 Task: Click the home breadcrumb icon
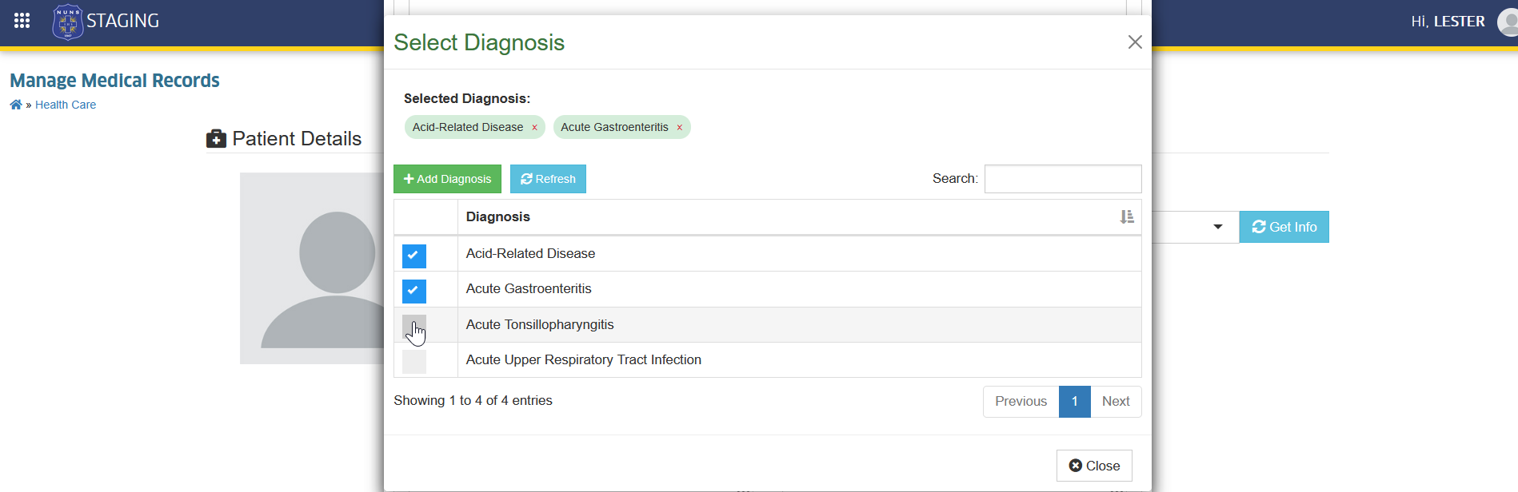tap(16, 105)
